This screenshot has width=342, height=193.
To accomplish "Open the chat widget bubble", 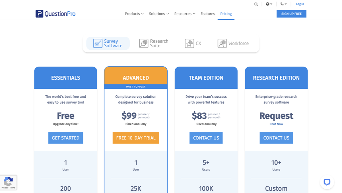I will click(x=327, y=182).
